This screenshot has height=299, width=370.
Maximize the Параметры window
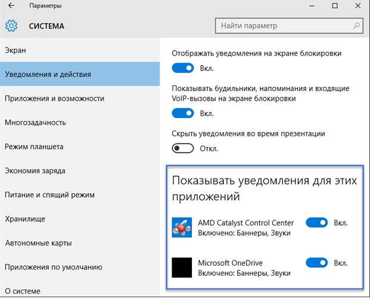[x=335, y=6]
